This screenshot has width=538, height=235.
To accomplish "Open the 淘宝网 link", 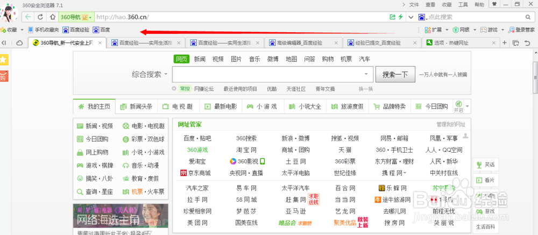I will pyautogui.click(x=246, y=150).
